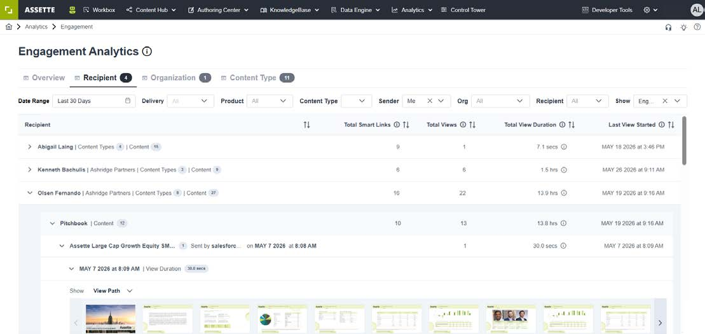The width and height of the screenshot is (705, 334).
Task: Open the Recipient filter dropdown
Action: [587, 101]
